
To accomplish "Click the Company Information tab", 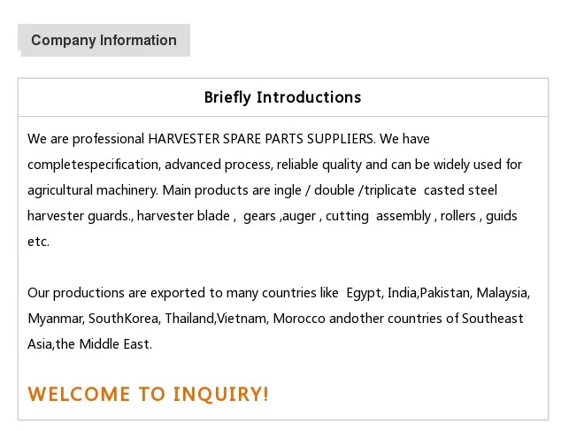I will tap(104, 40).
